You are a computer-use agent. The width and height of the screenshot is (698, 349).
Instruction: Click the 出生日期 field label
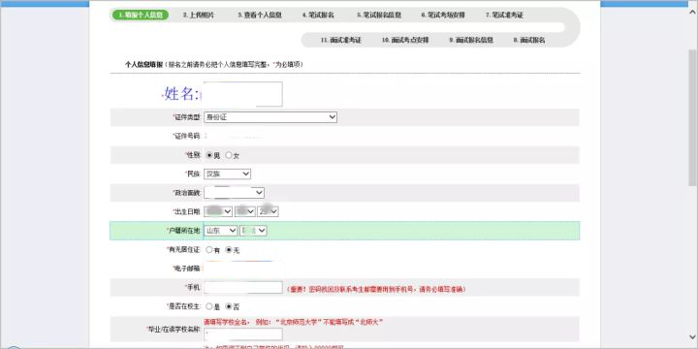(x=187, y=211)
